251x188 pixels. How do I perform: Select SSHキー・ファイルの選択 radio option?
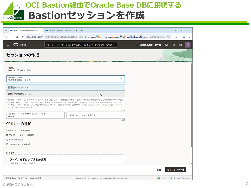(7, 135)
